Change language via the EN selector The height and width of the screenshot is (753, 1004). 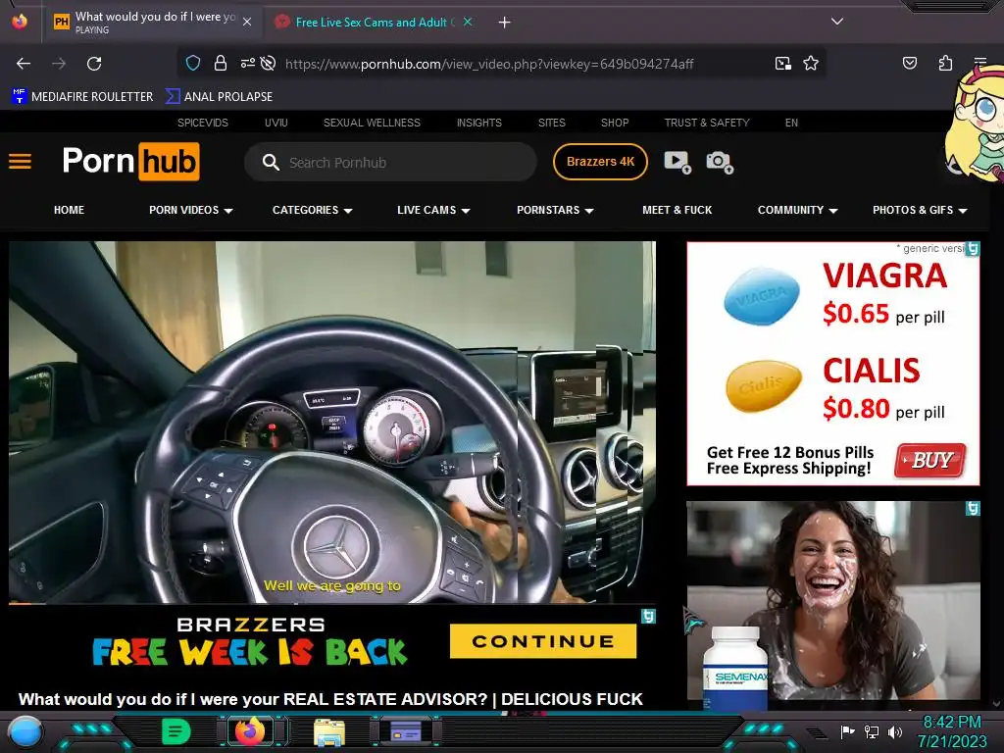click(791, 123)
